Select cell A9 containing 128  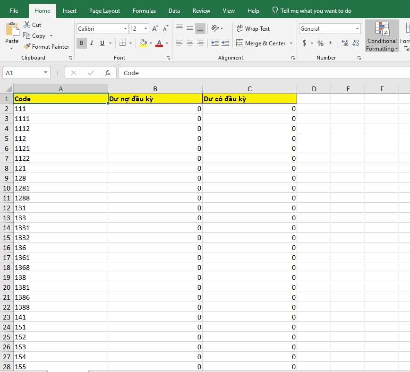pos(60,178)
